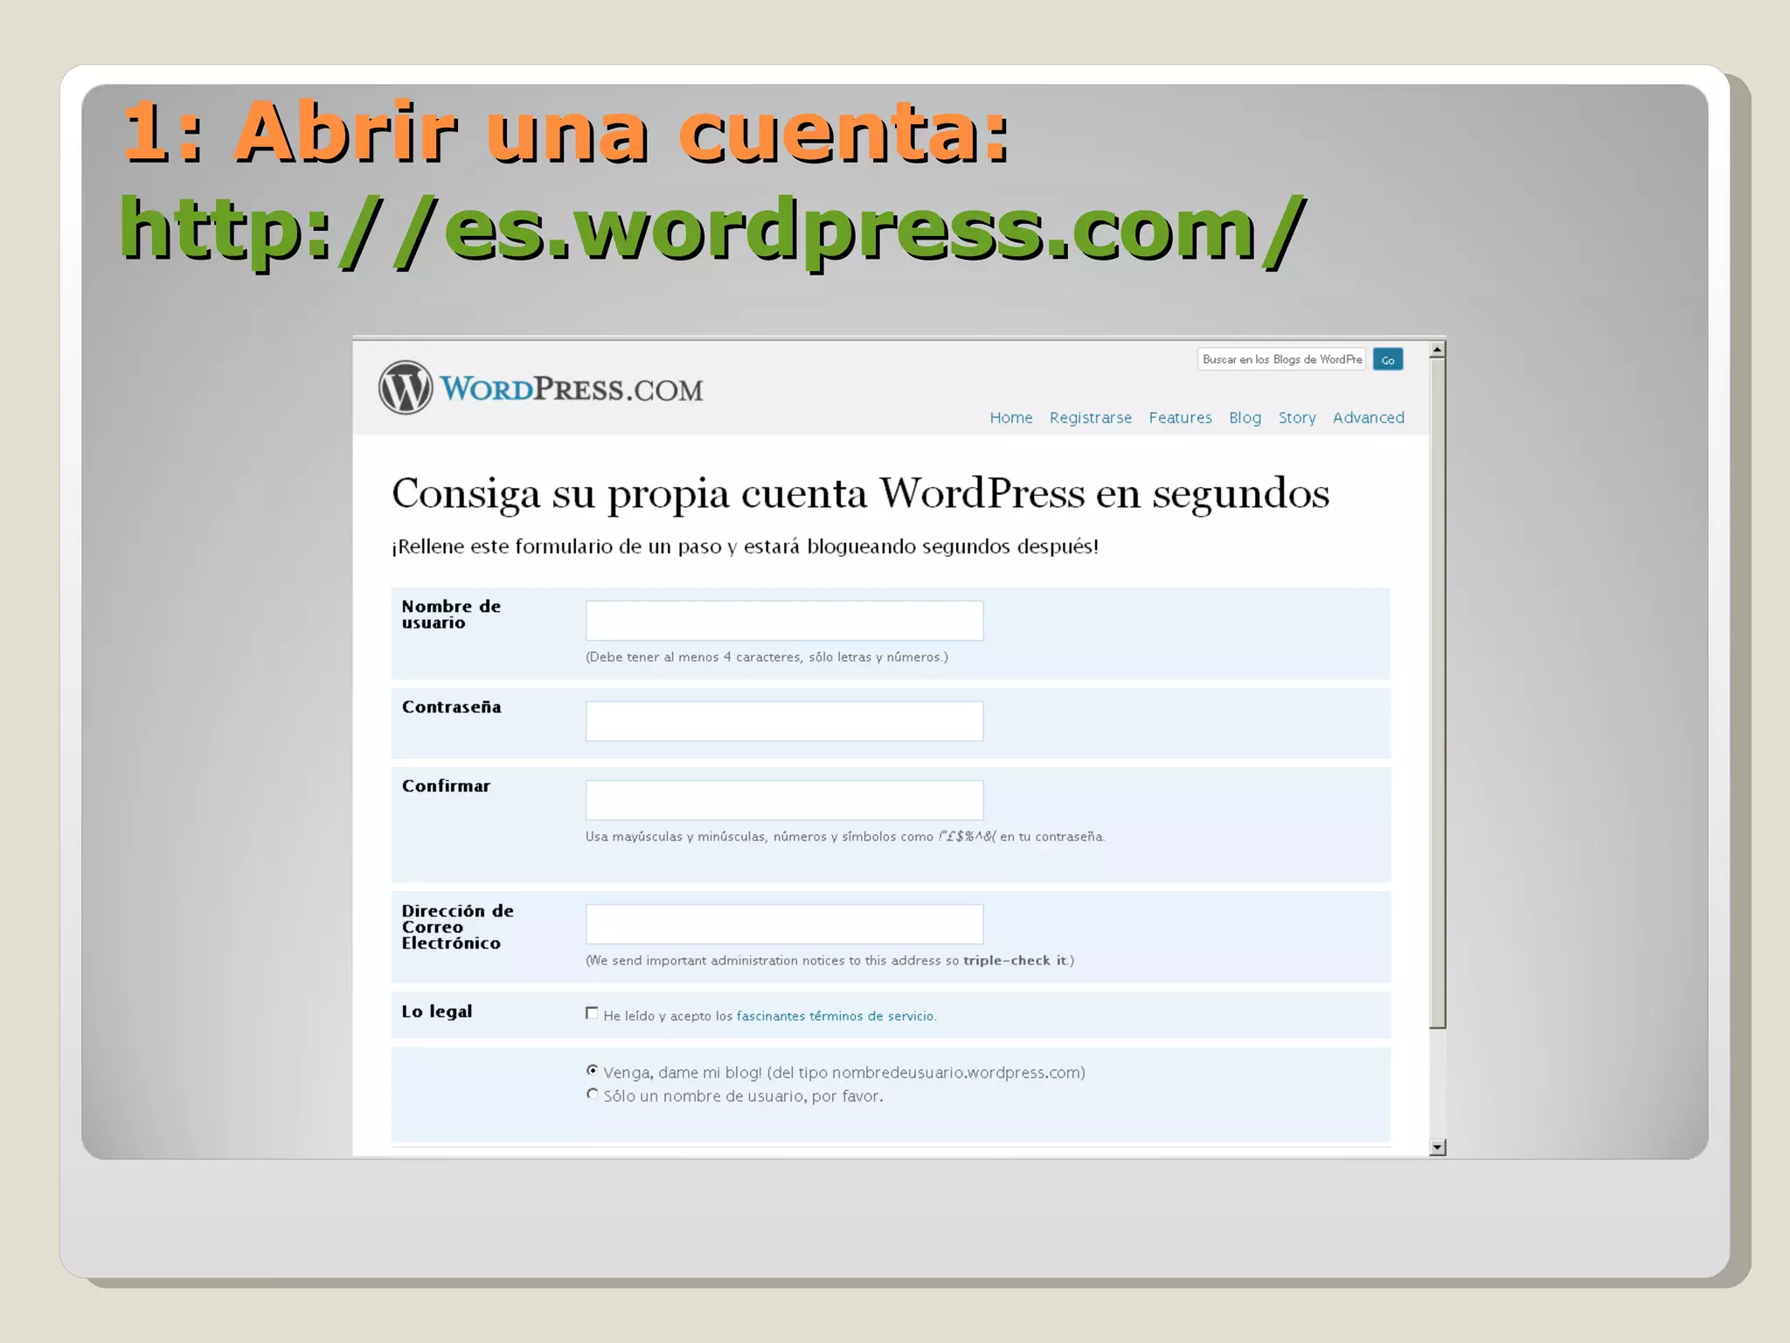Click the Contraseña input field

click(x=784, y=721)
